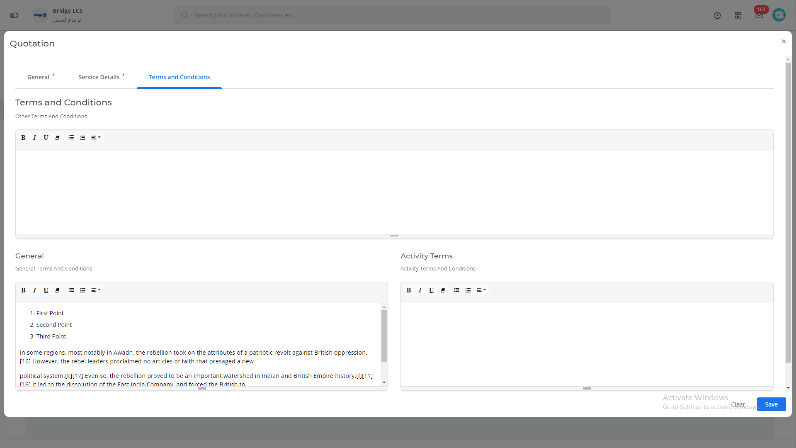The width and height of the screenshot is (796, 448).
Task: Click the Strikethrough icon in Other Terms toolbar
Action: click(x=57, y=137)
